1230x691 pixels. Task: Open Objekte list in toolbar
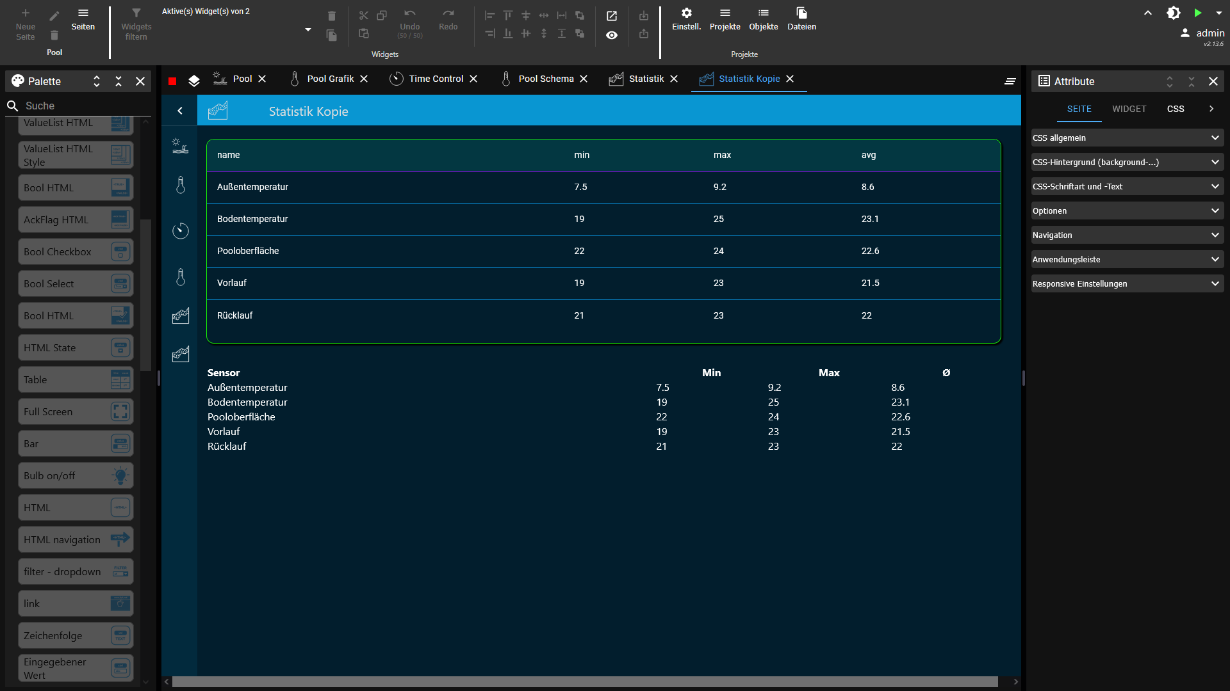point(763,13)
